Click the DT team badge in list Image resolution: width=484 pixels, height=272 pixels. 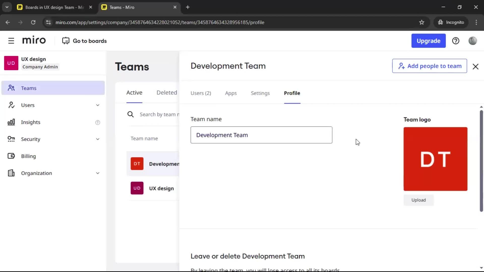click(x=137, y=164)
